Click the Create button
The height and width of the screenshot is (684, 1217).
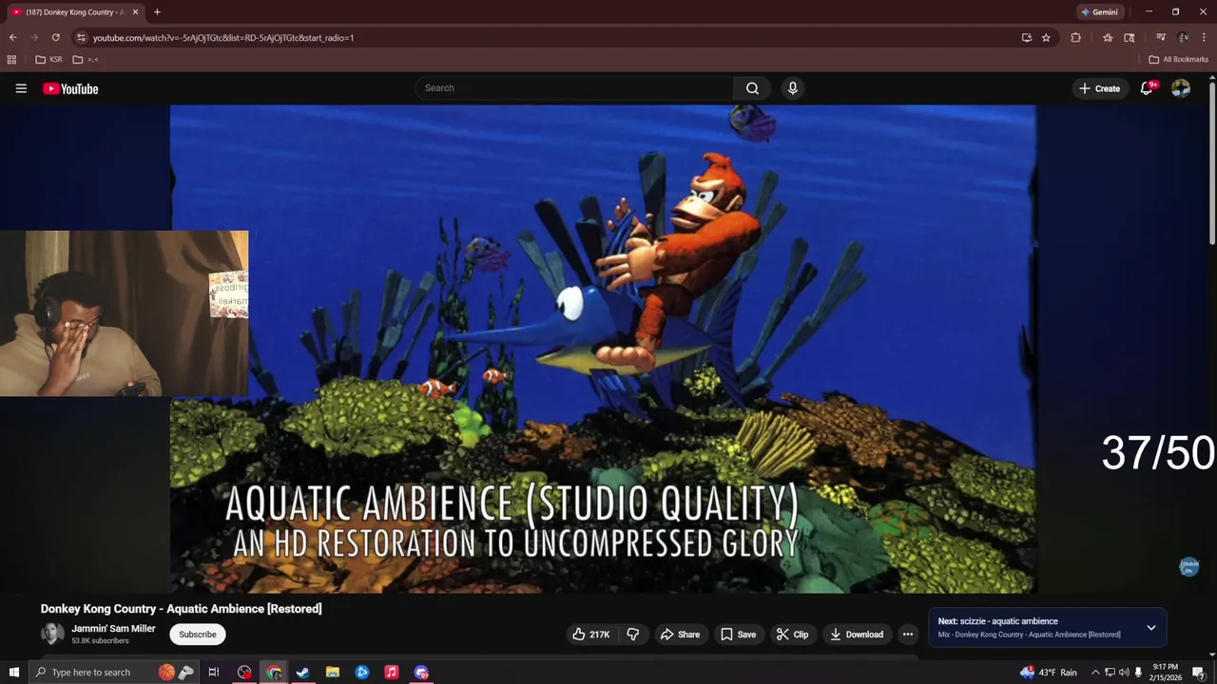[1099, 88]
